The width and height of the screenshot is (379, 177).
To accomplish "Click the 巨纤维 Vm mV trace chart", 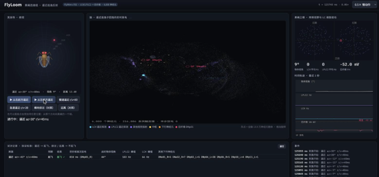I will click(x=334, y=126).
